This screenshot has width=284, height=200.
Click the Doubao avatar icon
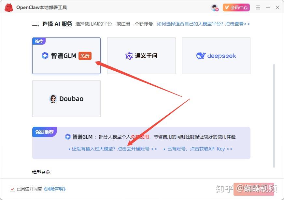pos(53,99)
